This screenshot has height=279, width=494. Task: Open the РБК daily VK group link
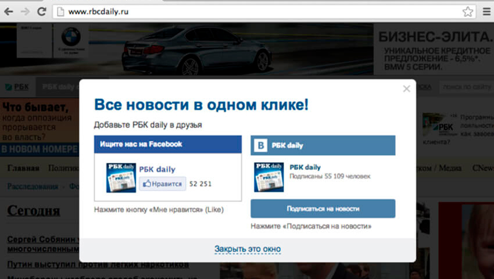(305, 167)
